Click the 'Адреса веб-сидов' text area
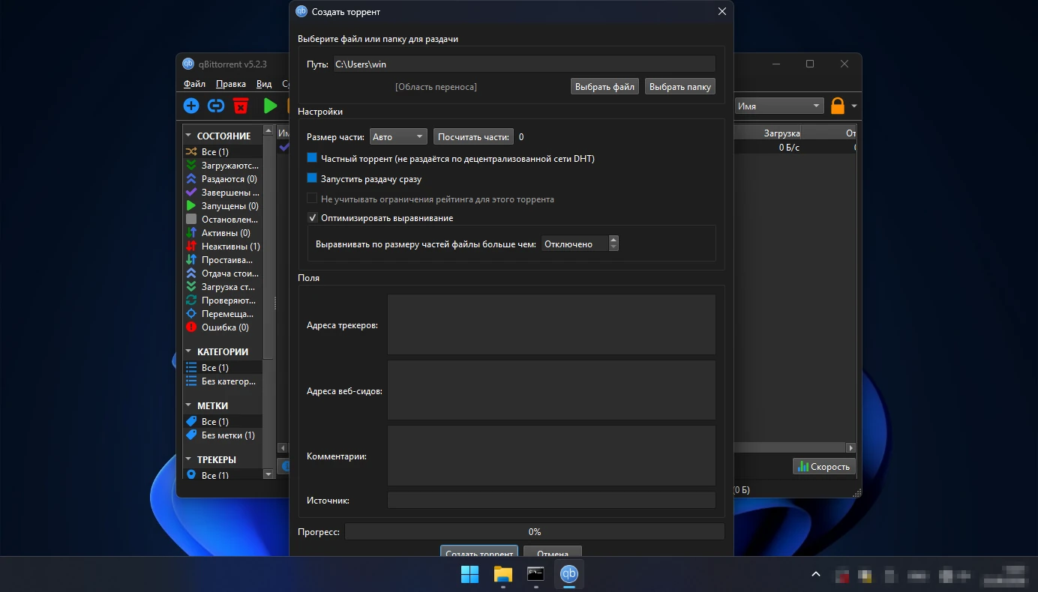1038x592 pixels. [551, 390]
